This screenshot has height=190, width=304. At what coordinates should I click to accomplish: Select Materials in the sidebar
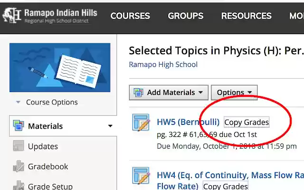[46, 126]
